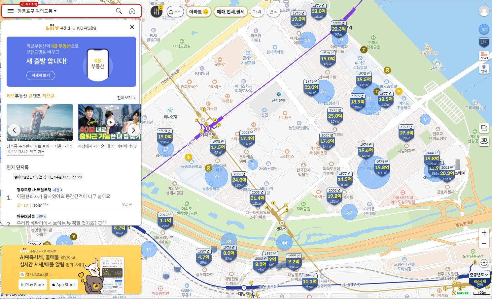Click the 콘래드 서울호텔 map icon
The image size is (492, 299).
(x=248, y=52)
